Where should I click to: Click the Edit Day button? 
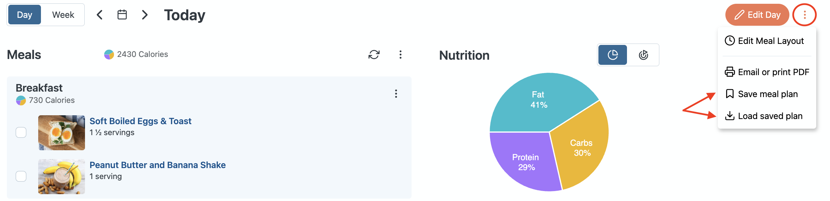[757, 15]
